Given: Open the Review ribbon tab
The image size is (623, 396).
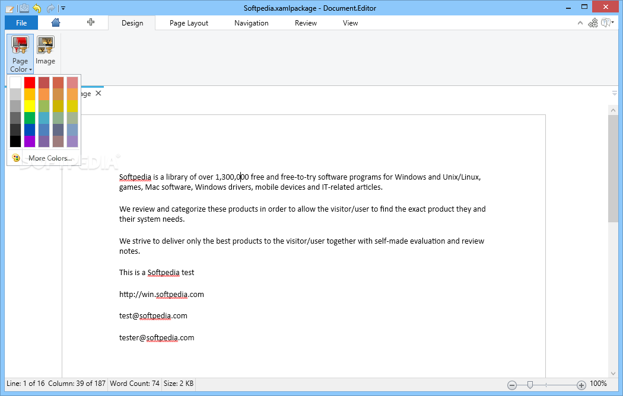Looking at the screenshot, I should coord(306,23).
